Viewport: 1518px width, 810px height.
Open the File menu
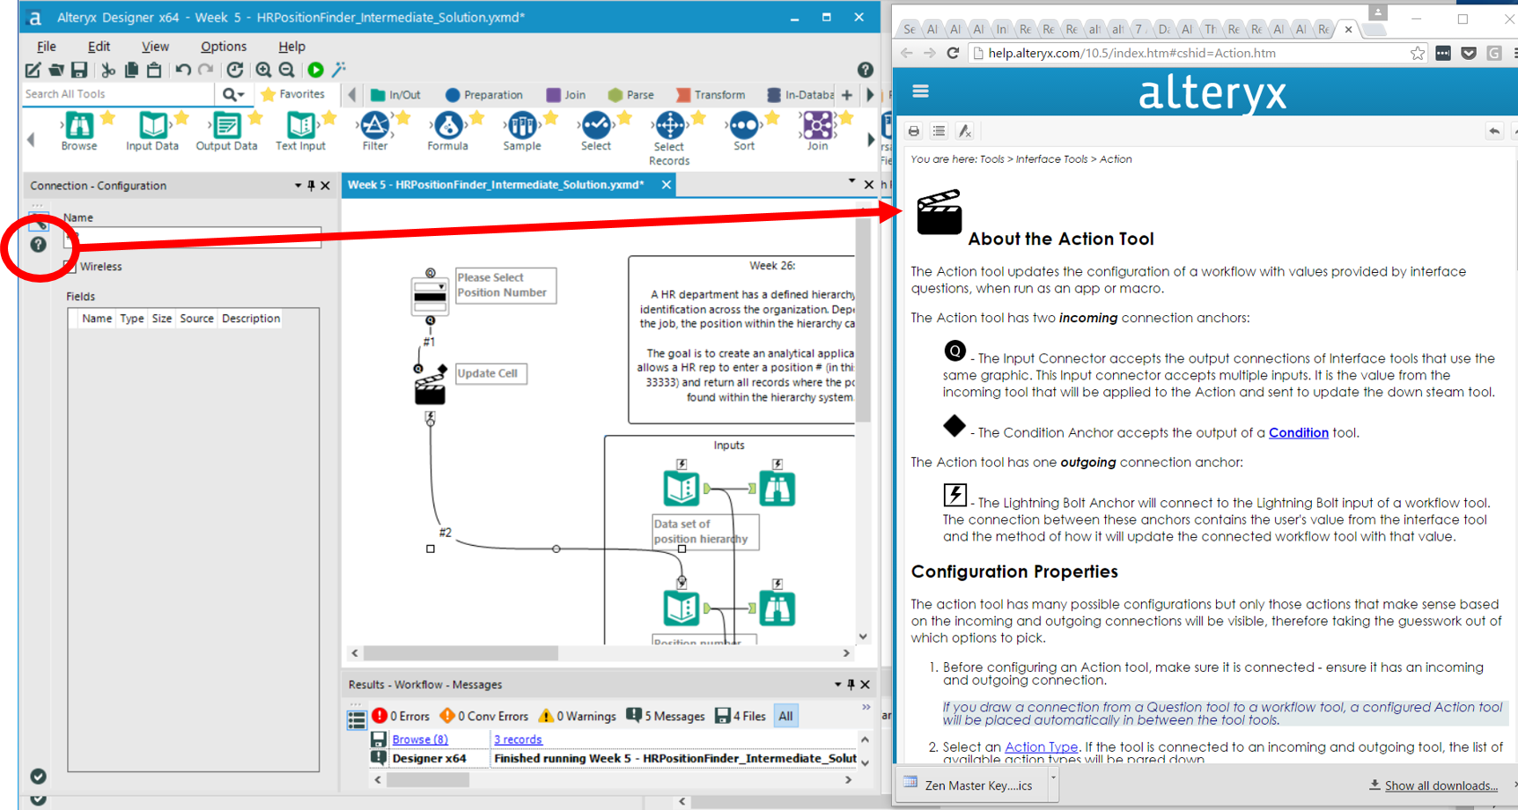[47, 46]
